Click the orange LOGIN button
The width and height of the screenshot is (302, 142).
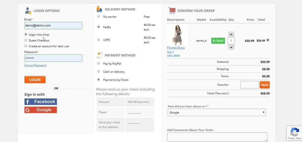click(x=35, y=80)
